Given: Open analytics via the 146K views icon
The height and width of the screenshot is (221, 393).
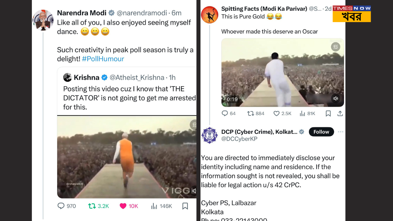Looking at the screenshot, I should point(154,206).
